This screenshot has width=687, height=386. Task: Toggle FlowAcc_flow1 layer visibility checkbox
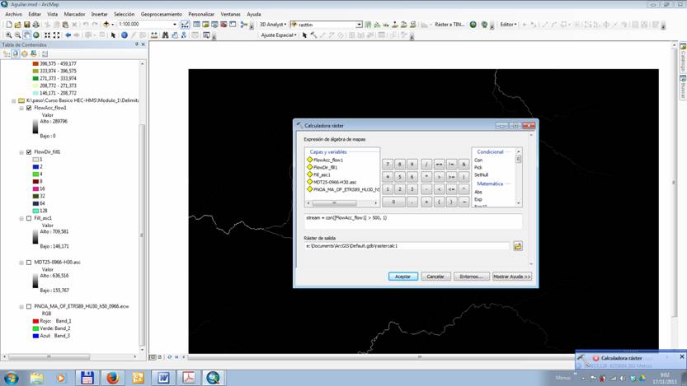coord(29,108)
